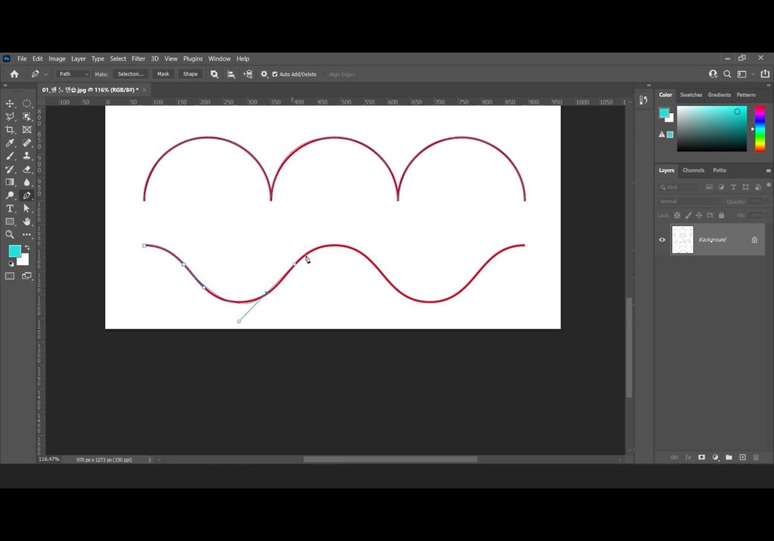The height and width of the screenshot is (541, 774).
Task: Toggle Quick Mask mode
Action: tap(10, 276)
